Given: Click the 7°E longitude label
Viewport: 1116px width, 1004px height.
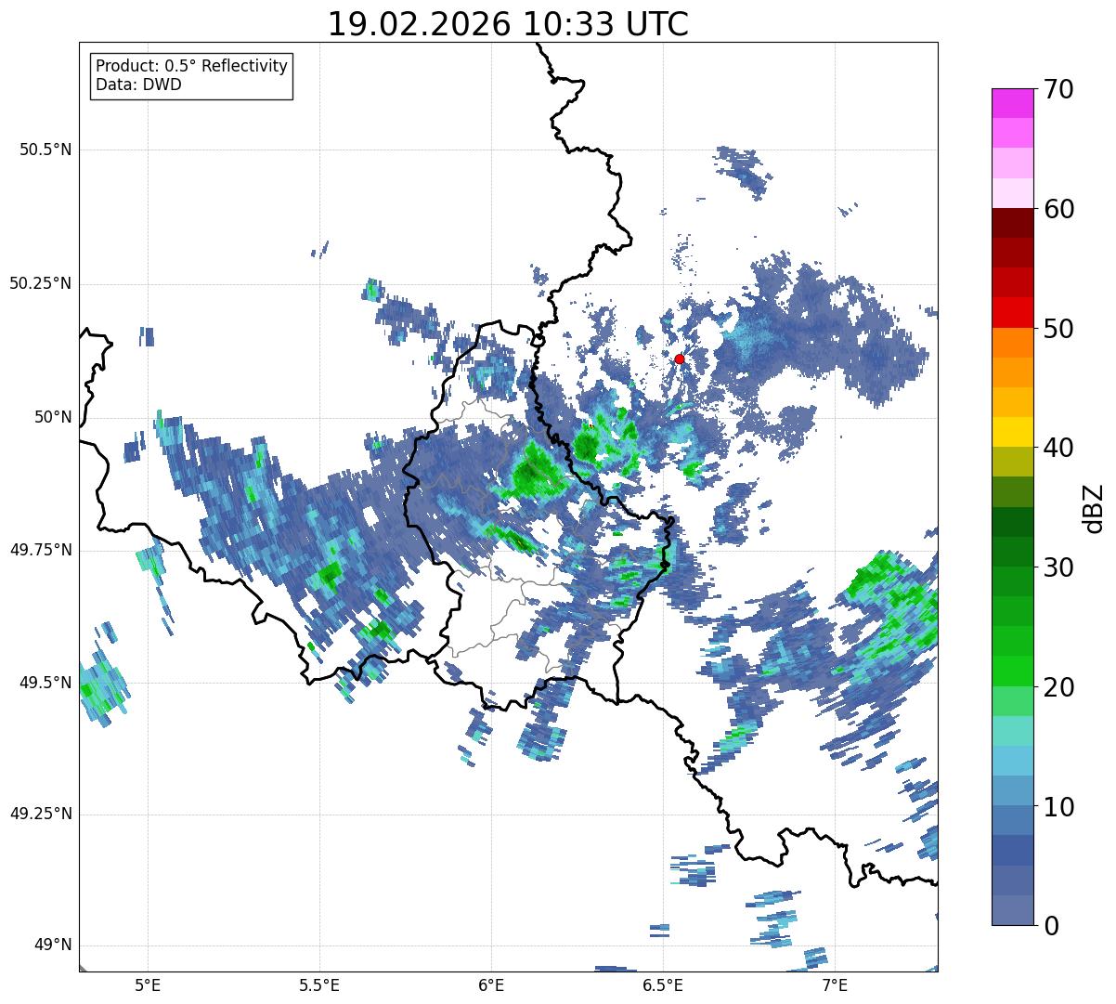Looking at the screenshot, I should tap(835, 984).
